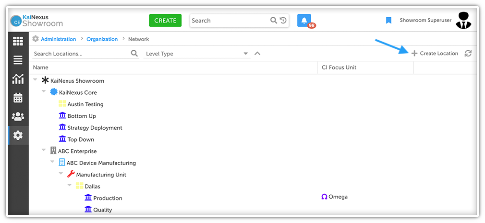The height and width of the screenshot is (223, 485).
Task: Select the Top Down location
Action: pyautogui.click(x=81, y=139)
